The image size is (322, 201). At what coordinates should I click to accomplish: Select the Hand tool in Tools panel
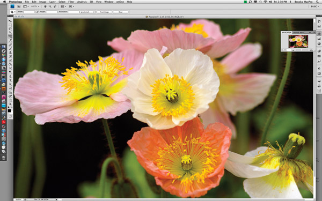point(10,100)
